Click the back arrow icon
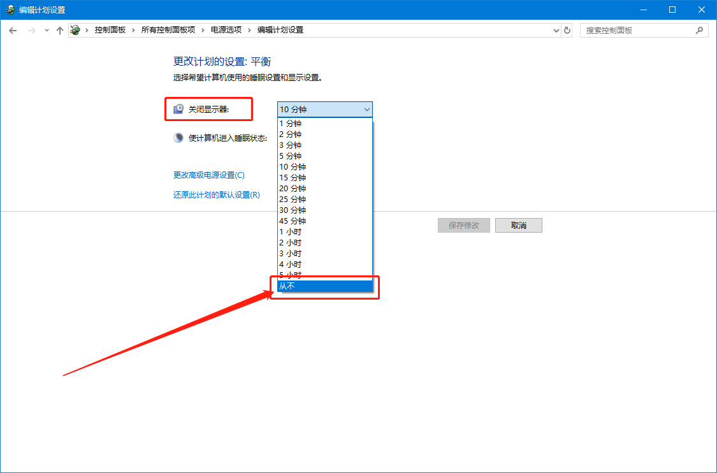Image resolution: width=717 pixels, height=473 pixels. pyautogui.click(x=13, y=29)
